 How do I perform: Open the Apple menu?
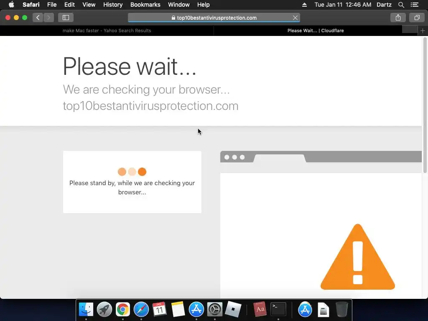[x=11, y=5]
